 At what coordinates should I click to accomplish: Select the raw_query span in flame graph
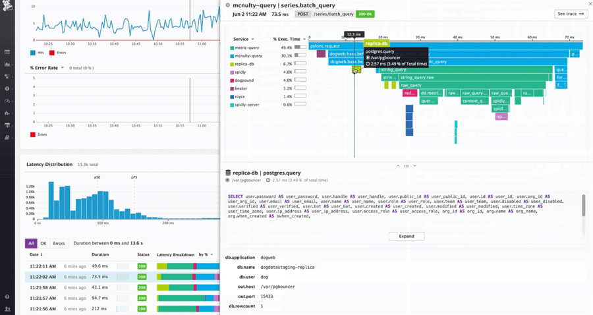pos(472,86)
